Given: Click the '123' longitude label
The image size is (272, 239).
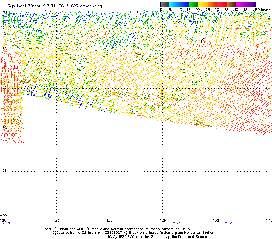Looking at the screenshot, I should (x=56, y=220).
